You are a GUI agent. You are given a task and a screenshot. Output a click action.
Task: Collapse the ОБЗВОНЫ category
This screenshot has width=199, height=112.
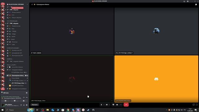tap(10, 59)
